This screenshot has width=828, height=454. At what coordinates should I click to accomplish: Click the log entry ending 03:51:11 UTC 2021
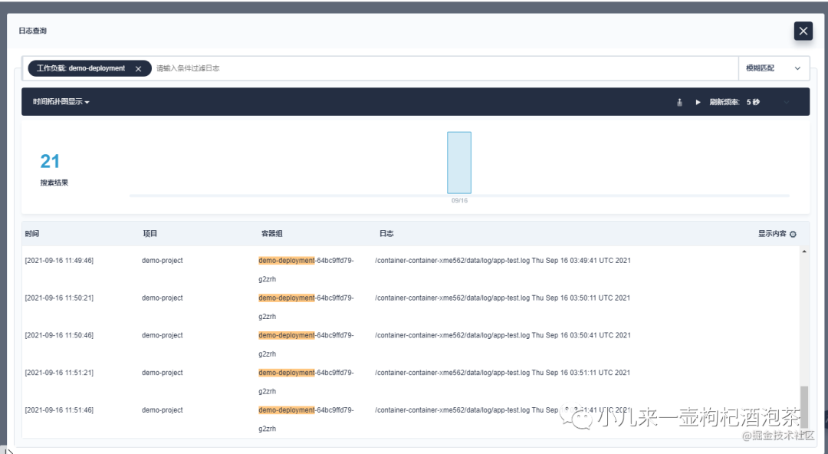tap(503, 373)
